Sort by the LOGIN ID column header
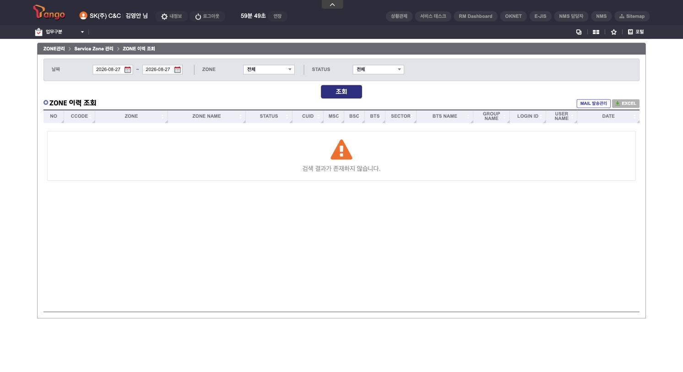Image resolution: width=683 pixels, height=372 pixels. click(x=528, y=116)
